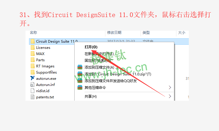Viewport: 219px width, 131px height.
Task: Expand the submenu arrow next to 共享(H)
Action: click(170, 96)
